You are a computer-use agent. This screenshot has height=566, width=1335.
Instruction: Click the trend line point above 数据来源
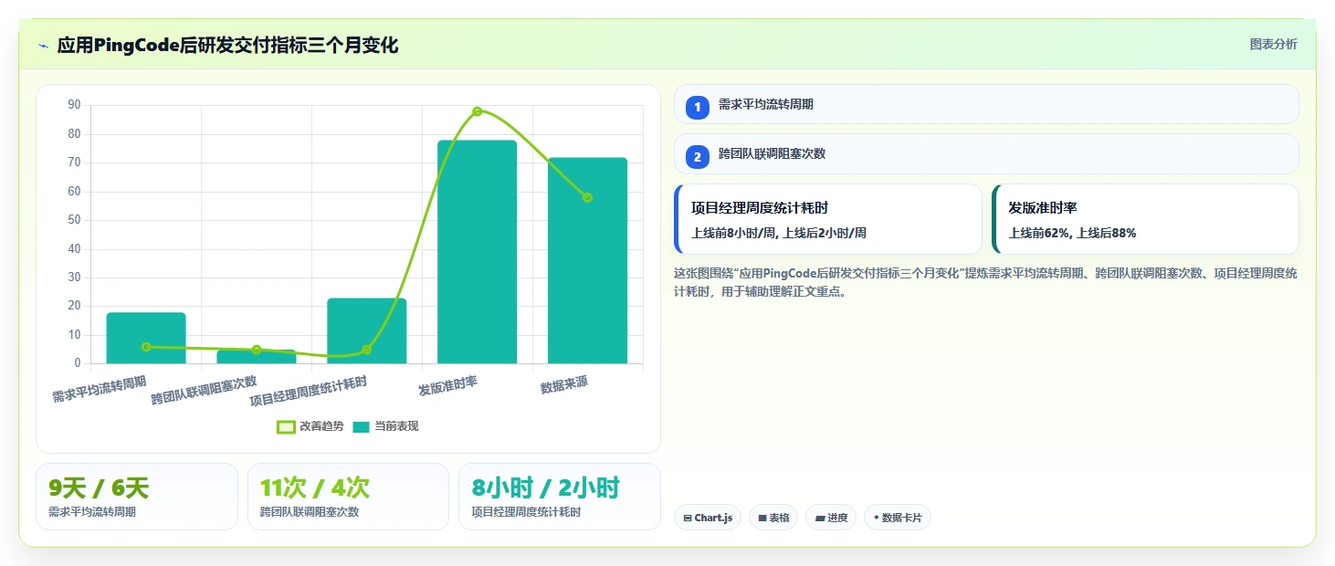pyautogui.click(x=587, y=197)
